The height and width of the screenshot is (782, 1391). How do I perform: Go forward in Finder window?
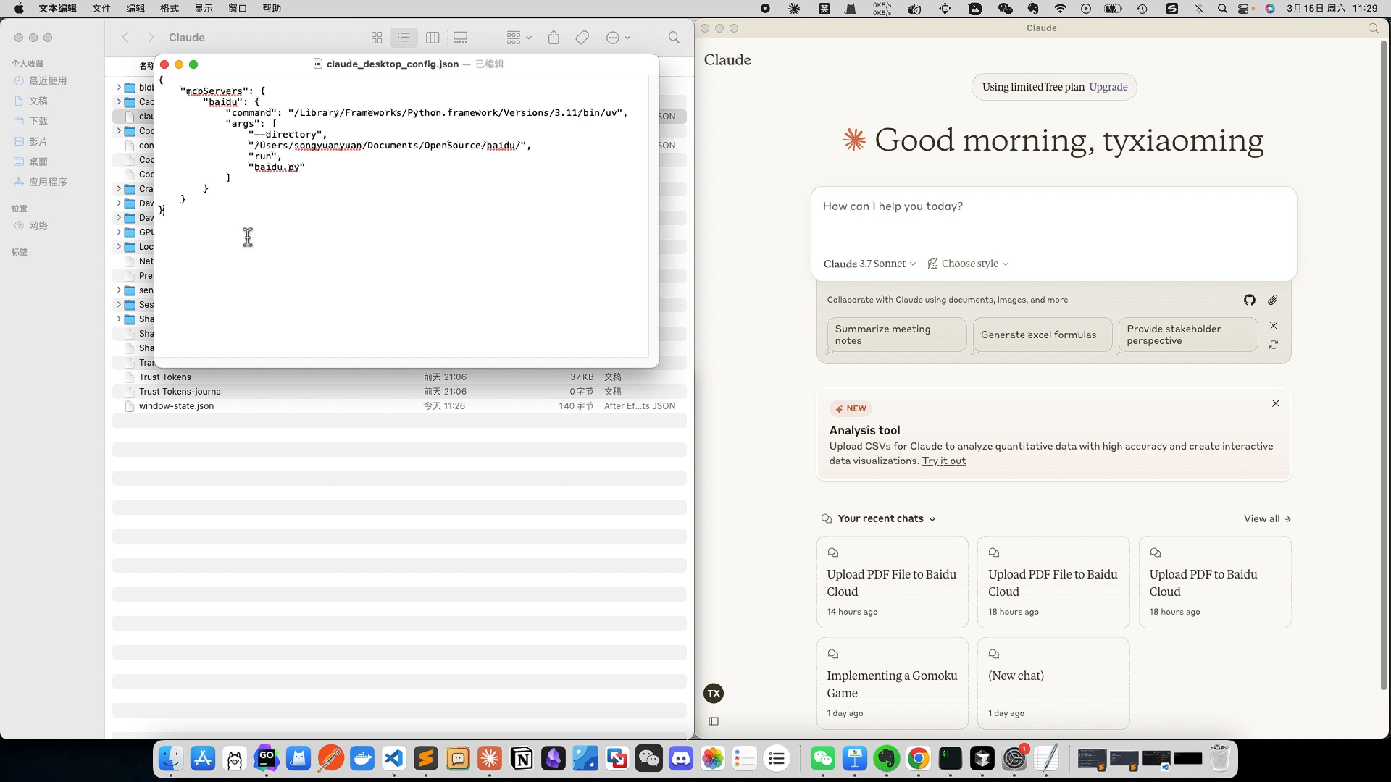[x=150, y=38]
